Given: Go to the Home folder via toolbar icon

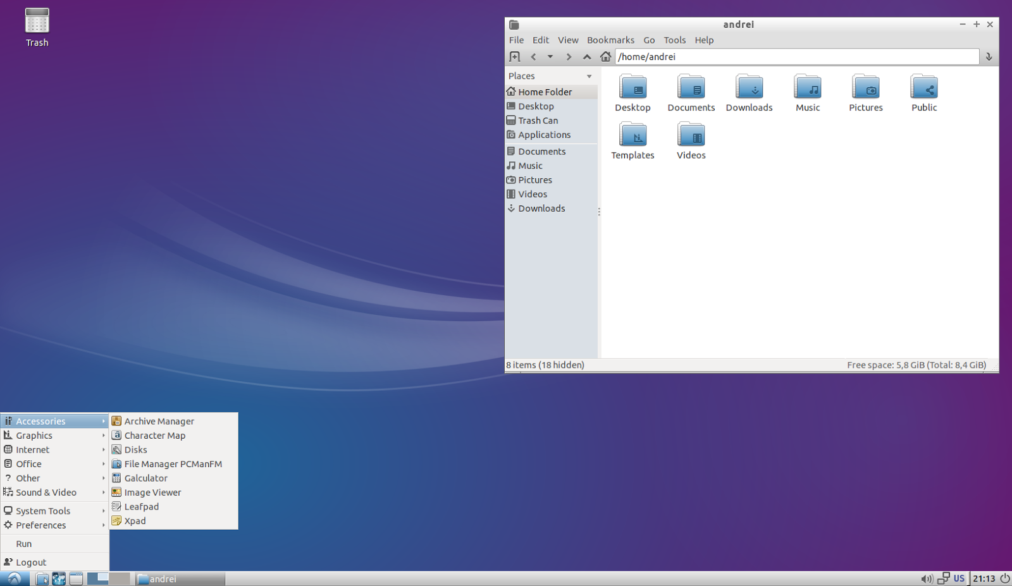Looking at the screenshot, I should click(x=605, y=56).
